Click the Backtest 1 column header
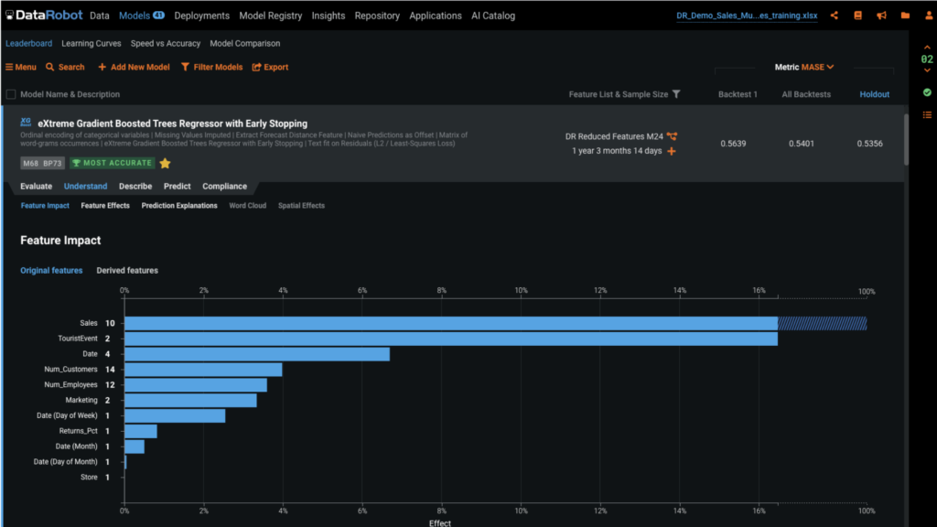The image size is (937, 527). click(738, 94)
